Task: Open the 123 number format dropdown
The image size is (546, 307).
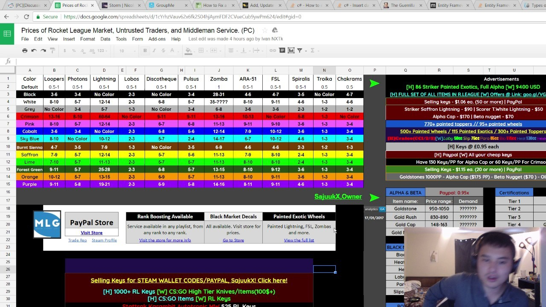Action: 102,50
